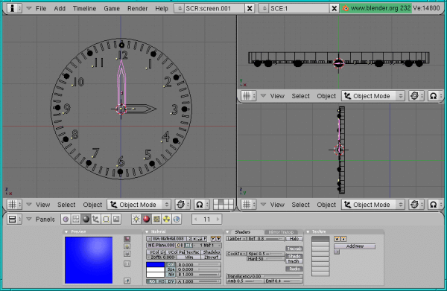Click the blue Col color swatch
This screenshot has width=447, height=291.
[156, 264]
